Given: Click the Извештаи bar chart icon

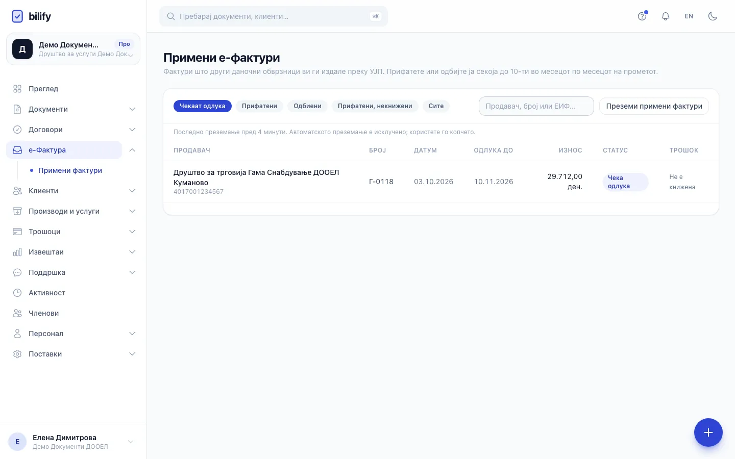Looking at the screenshot, I should pyautogui.click(x=17, y=252).
